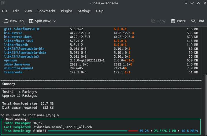The height and width of the screenshot is (136, 207).
Task: Click the grayed-out Copy icon
Action: coord(153,21)
